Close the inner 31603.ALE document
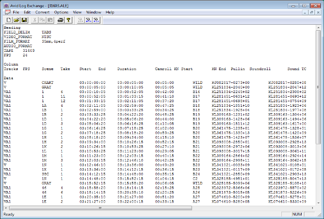Viewport: 324px width, 219px height. 318,12
